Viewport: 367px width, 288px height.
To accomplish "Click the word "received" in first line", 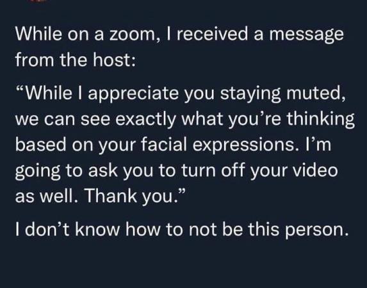I will click(x=212, y=34).
